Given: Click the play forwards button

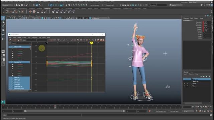Looking at the screenshot, I should coord(203,107).
